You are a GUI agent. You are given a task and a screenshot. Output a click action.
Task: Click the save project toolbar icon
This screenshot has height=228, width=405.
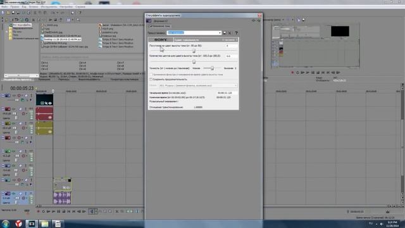click(13, 13)
